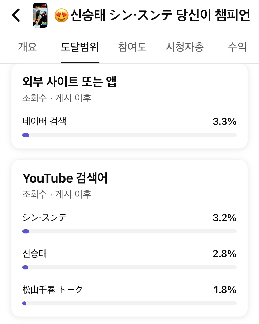Open the YouTube 검색어 card heading
Viewport: 259px width, 324px height.
[65, 178]
